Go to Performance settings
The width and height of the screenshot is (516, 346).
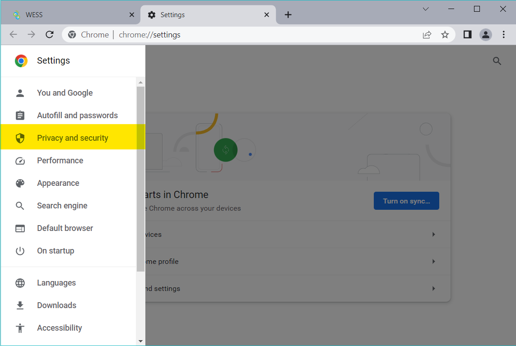click(69, 161)
